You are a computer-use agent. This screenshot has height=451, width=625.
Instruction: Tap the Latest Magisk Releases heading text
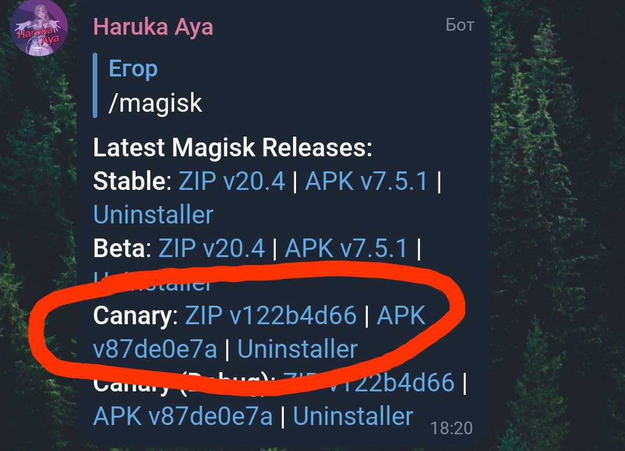[x=233, y=148]
